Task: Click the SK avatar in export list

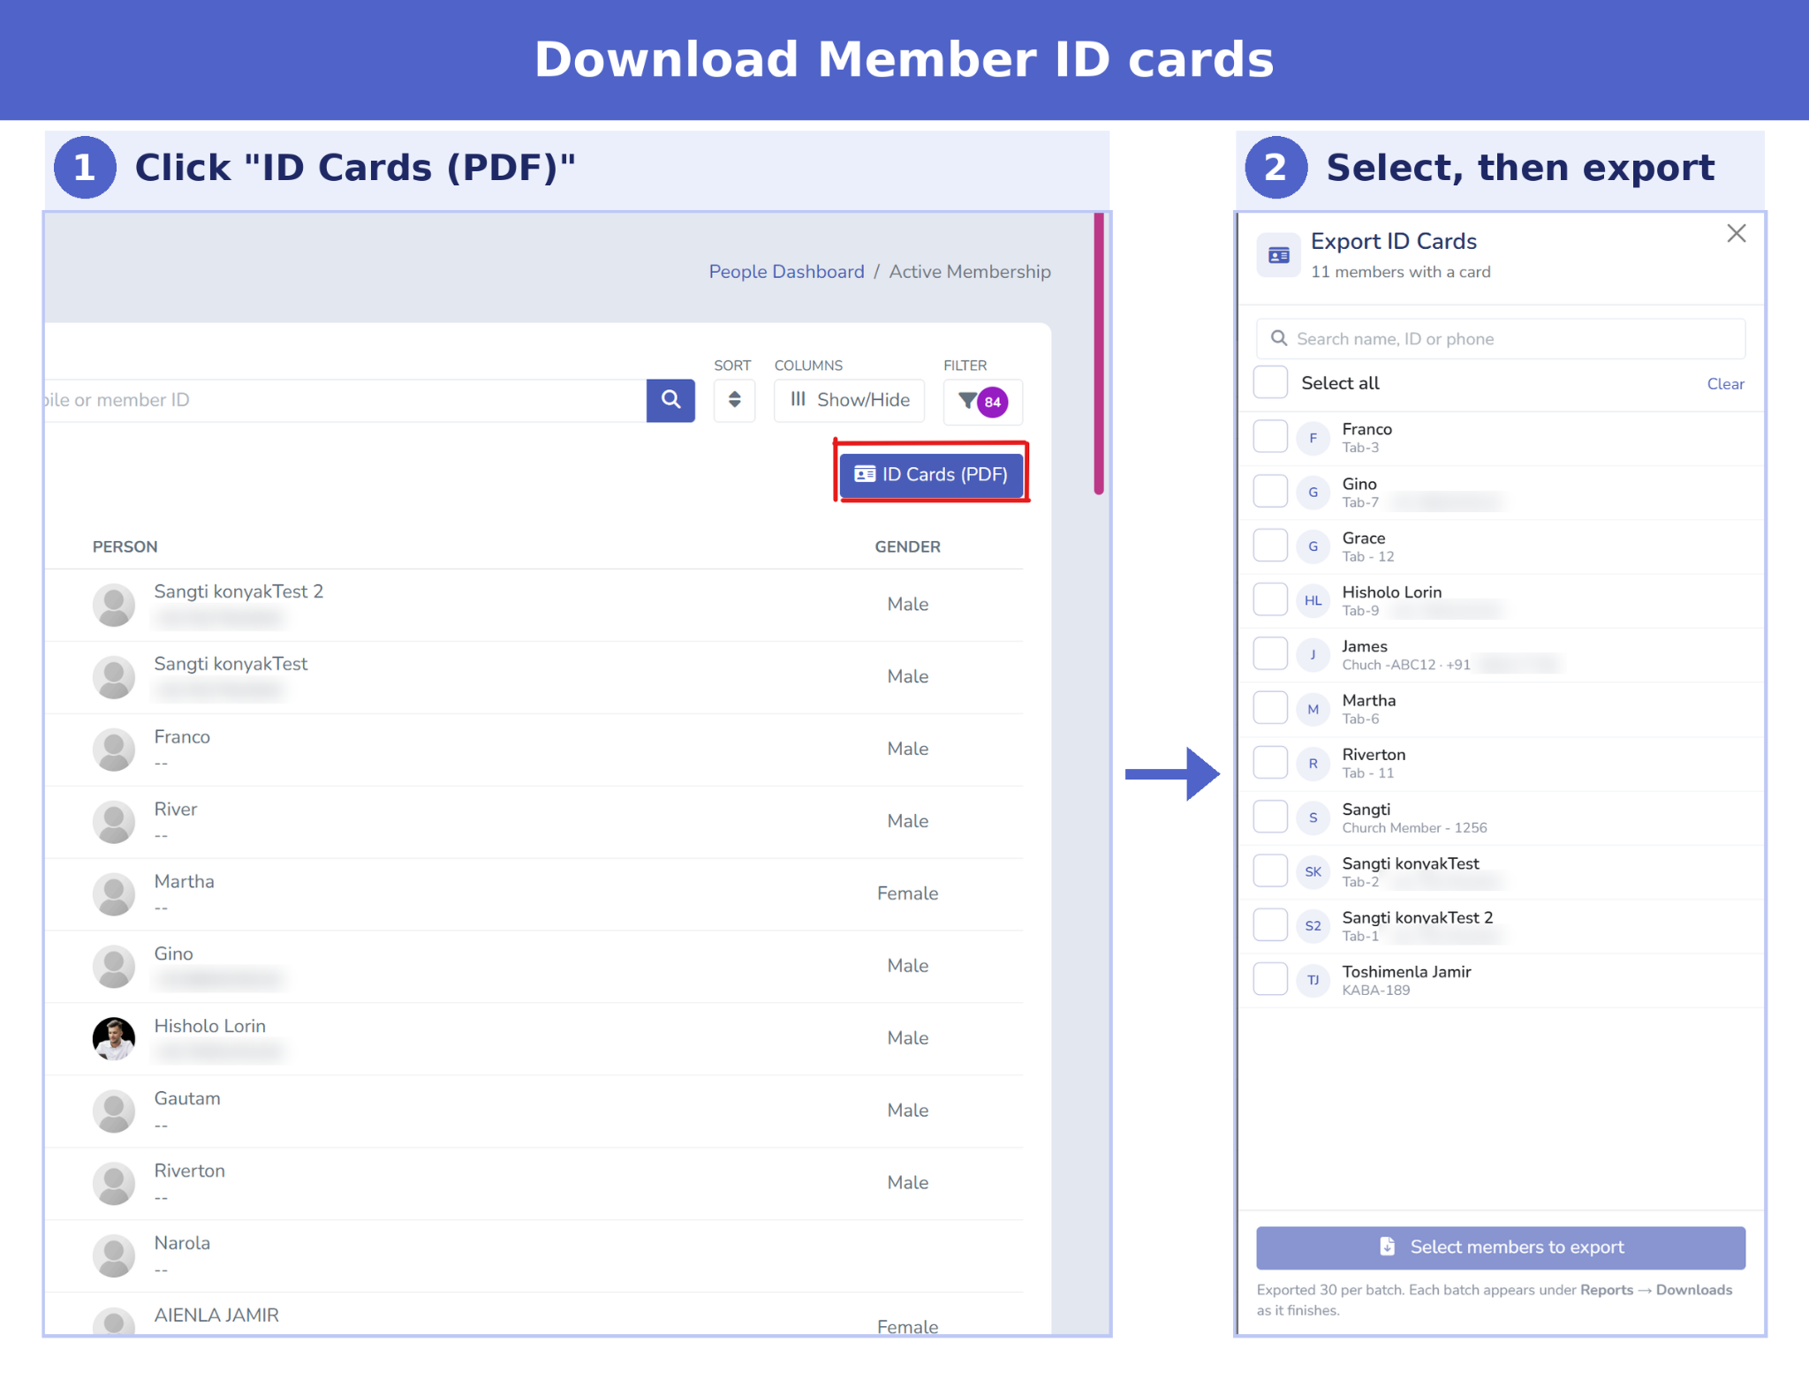Action: 1313,871
